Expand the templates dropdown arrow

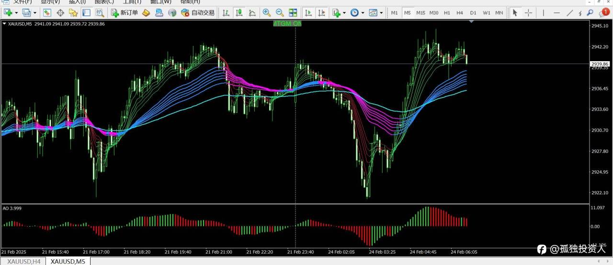click(382, 13)
